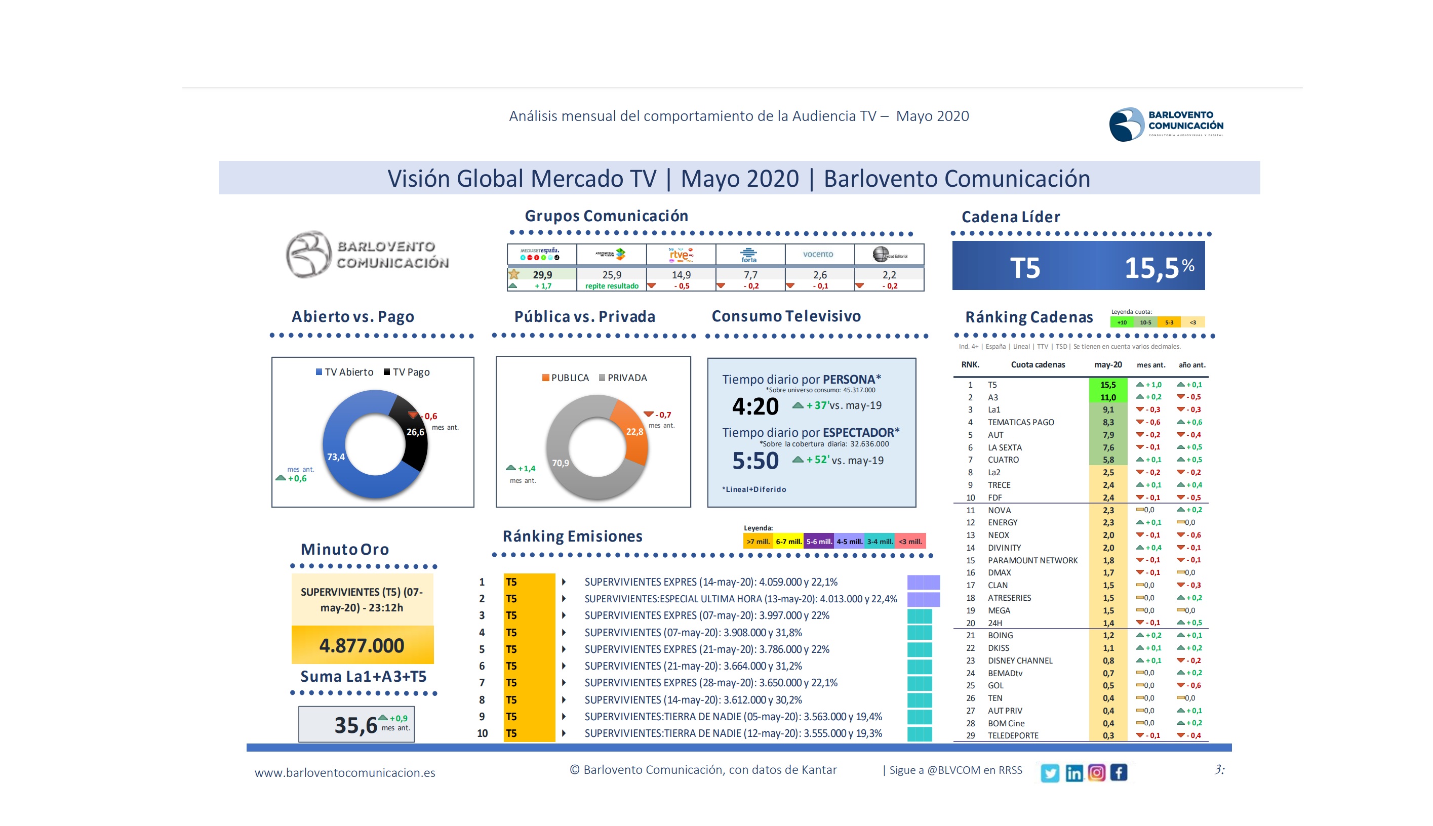
Task: Click the 'Ránking Cadenas' heading
Action: click(1028, 316)
